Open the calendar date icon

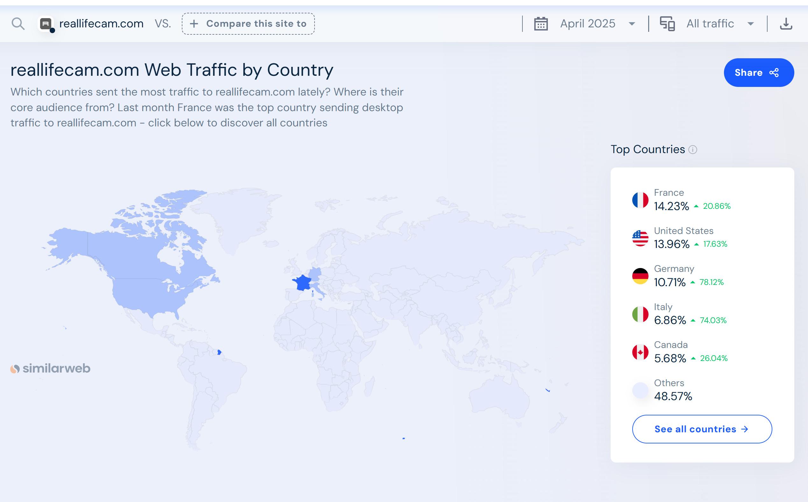[x=541, y=24]
